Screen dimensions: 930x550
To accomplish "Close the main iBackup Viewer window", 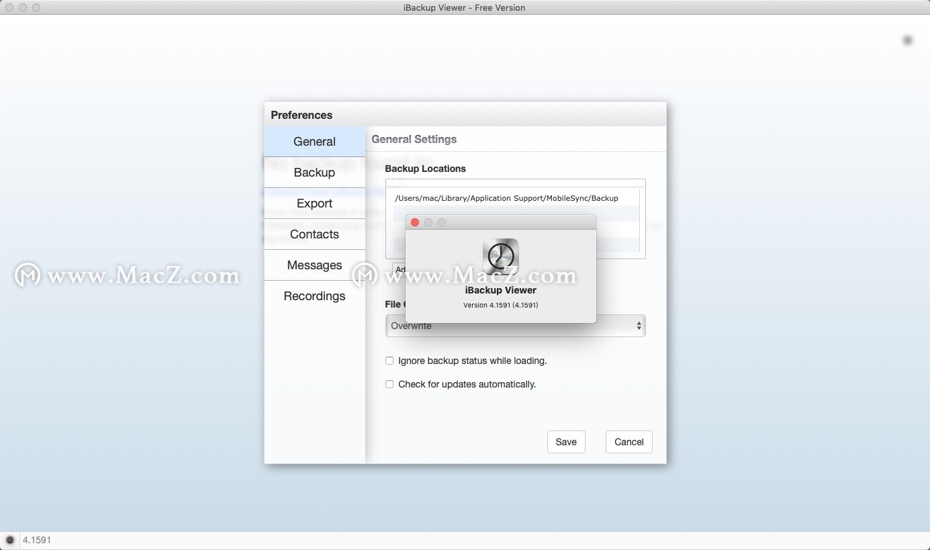I will [x=9, y=7].
